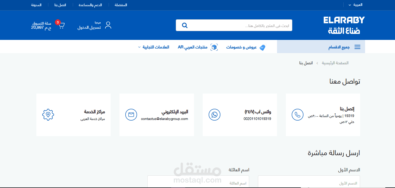Image resolution: width=395 pixels, height=188 pixels.
Task: Open the shopping cart icon
Action: pos(61,25)
